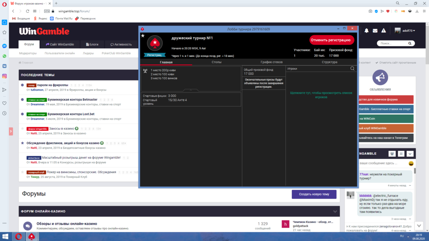The image size is (429, 241).
Task: Search open tabs magnifier icon
Action: tap(398, 3)
